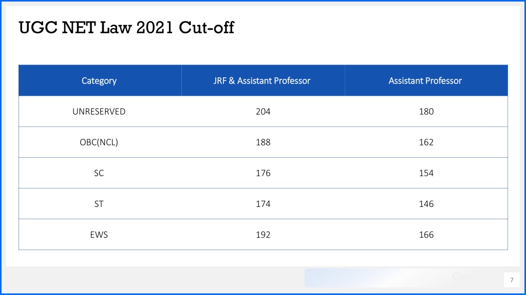Image resolution: width=526 pixels, height=295 pixels.
Task: Select the 174 cut-off cell
Action: 263,204
